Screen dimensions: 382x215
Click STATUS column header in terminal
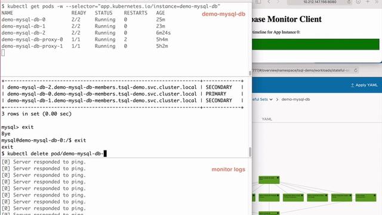point(103,13)
